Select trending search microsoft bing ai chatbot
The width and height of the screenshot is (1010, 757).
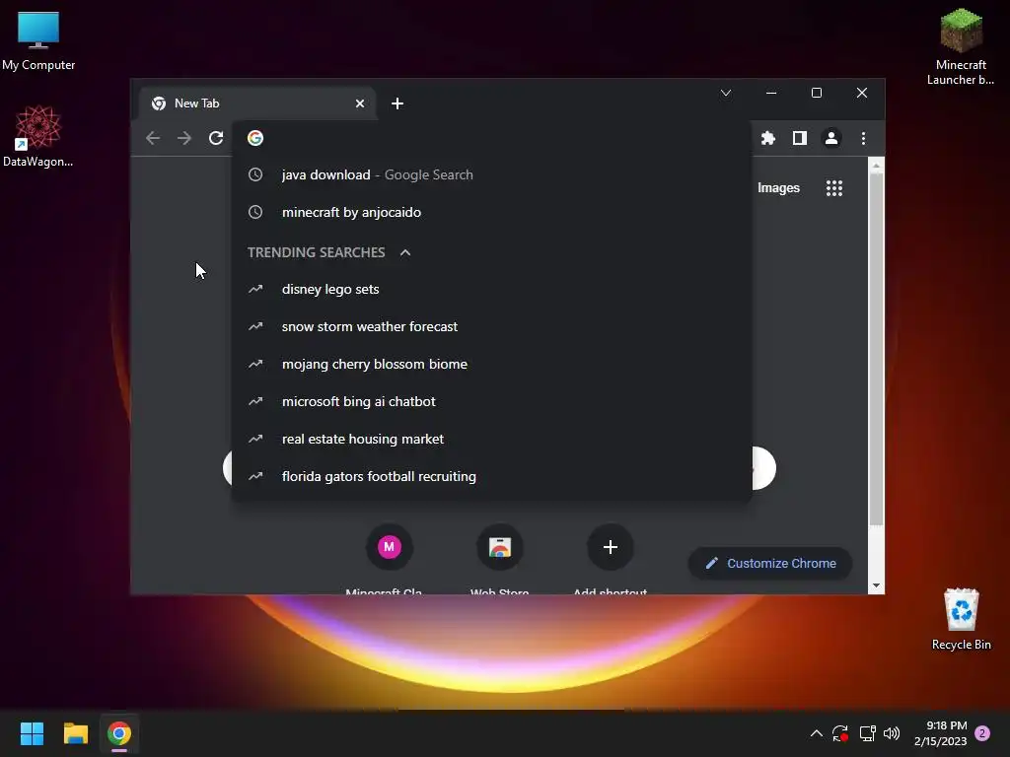coord(491,401)
